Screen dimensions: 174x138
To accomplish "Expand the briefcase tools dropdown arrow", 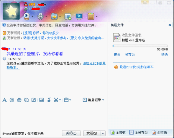I will (70, 100).
